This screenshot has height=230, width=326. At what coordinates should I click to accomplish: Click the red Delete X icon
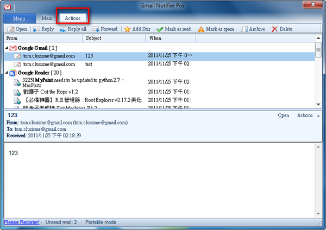[274, 29]
